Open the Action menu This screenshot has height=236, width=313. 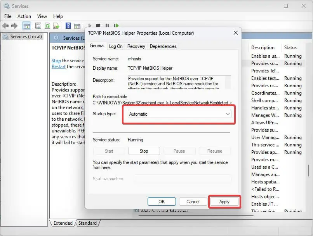point(24,16)
